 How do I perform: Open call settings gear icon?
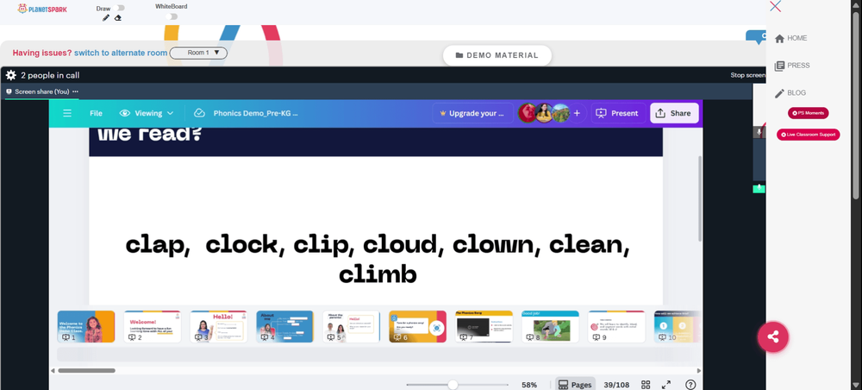coord(11,75)
